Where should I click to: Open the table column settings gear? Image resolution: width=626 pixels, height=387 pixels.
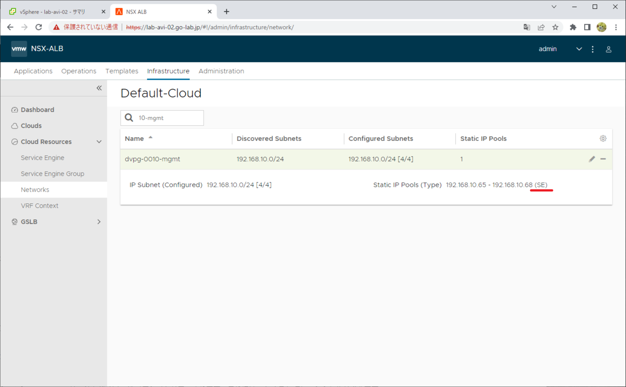click(603, 138)
